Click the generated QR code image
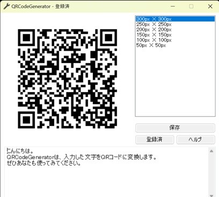This screenshot has width=219, height=197. pyautogui.click(x=68, y=79)
